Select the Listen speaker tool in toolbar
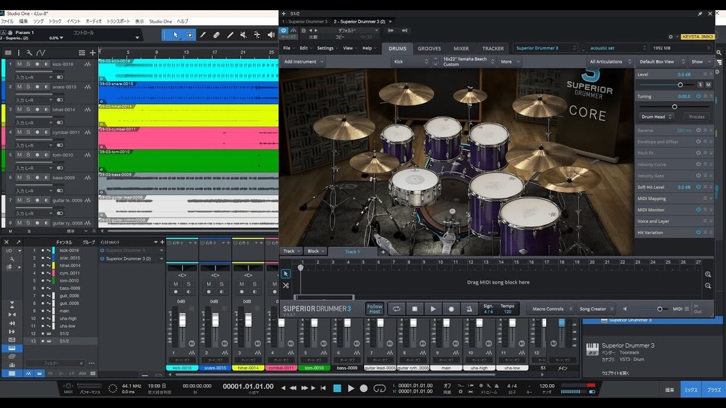The height and width of the screenshot is (408, 726). pyautogui.click(x=271, y=35)
